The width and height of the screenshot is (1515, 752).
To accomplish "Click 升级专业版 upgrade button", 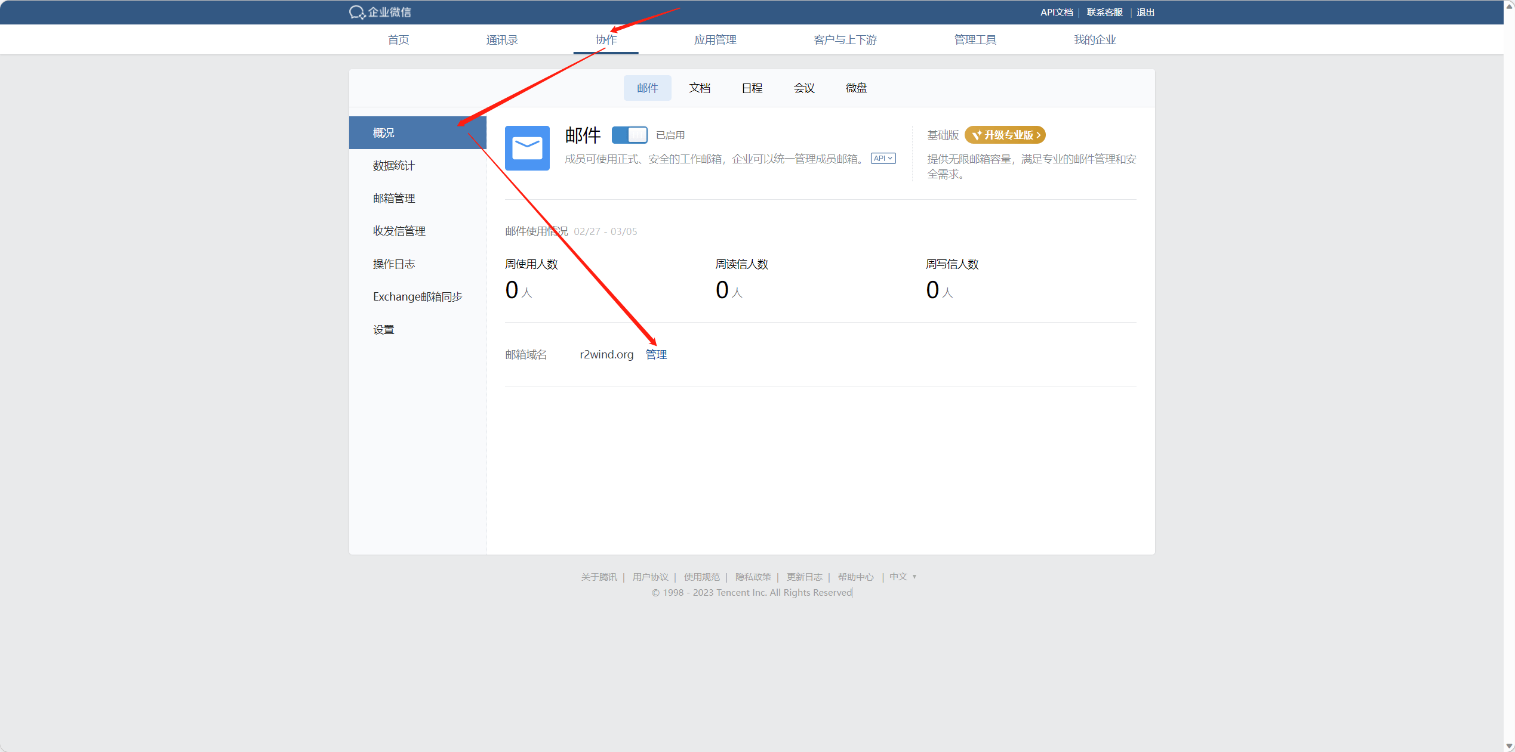I will tap(1005, 135).
